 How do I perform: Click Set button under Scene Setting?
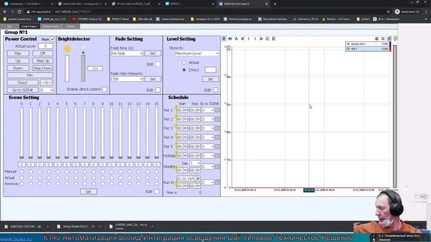(x=88, y=192)
